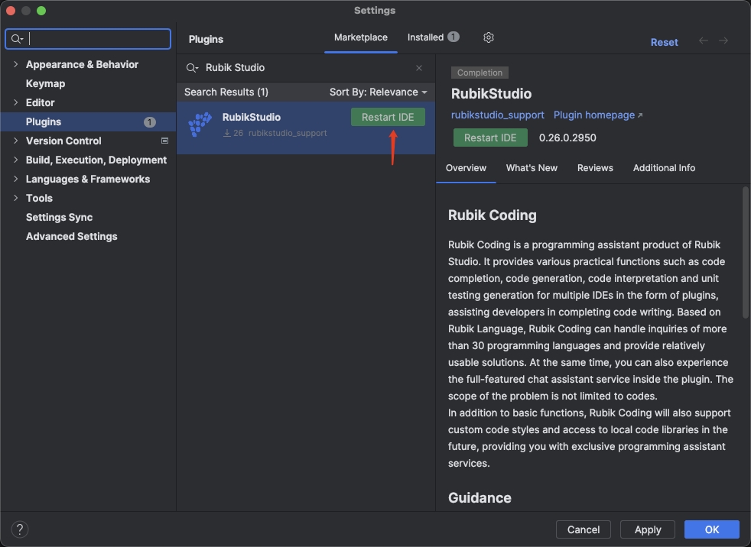Open the Reviews tab
This screenshot has width=751, height=547.
(595, 168)
